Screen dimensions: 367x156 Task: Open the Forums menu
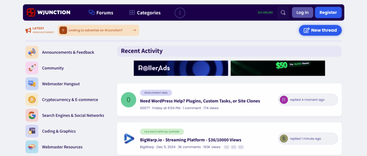101,13
